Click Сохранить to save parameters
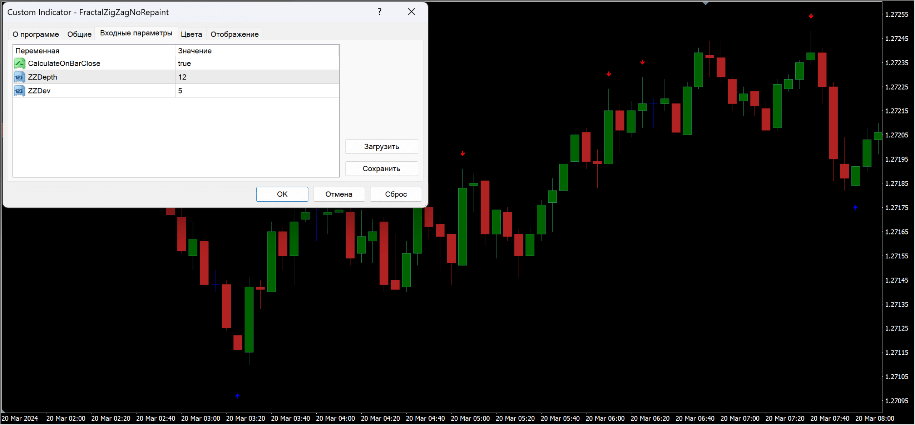The height and width of the screenshot is (425, 915). click(381, 169)
